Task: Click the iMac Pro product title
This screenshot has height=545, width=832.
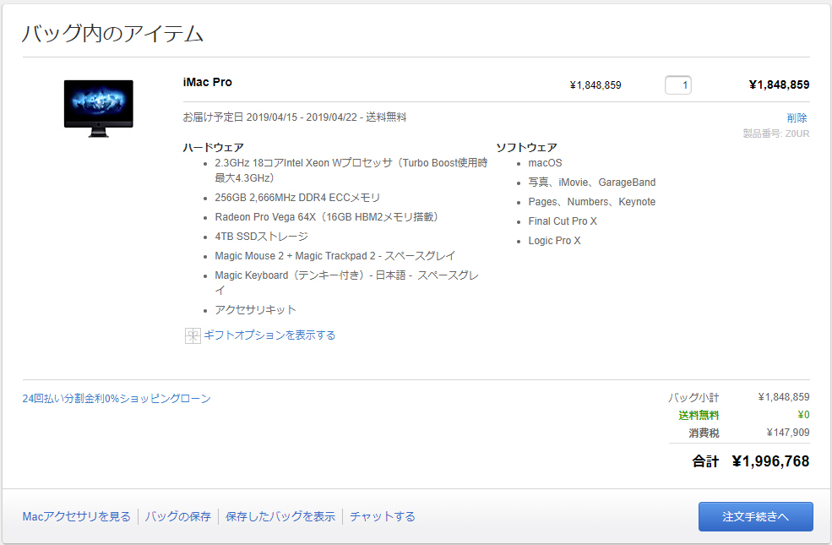Action: coord(208,82)
